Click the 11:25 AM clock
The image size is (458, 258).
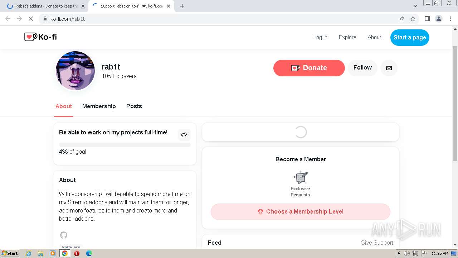tap(440, 253)
